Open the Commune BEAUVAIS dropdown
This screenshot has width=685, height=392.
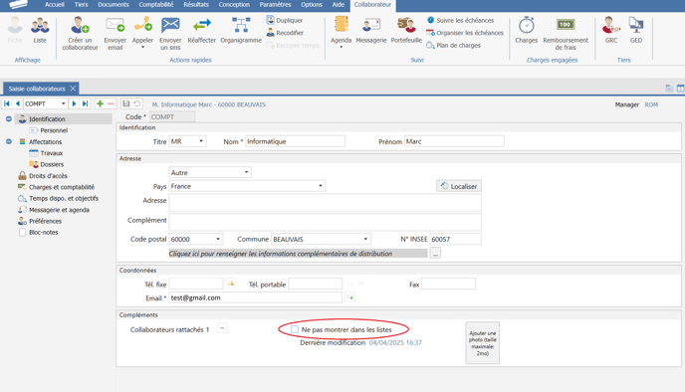click(x=365, y=239)
